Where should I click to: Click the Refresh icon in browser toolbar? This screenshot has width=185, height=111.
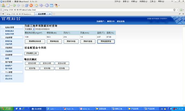[x=27, y=5]
